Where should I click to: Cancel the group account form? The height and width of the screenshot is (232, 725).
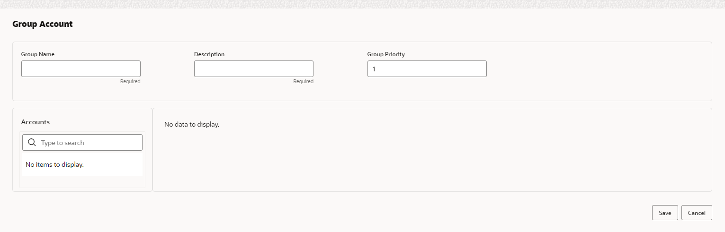pyautogui.click(x=697, y=213)
